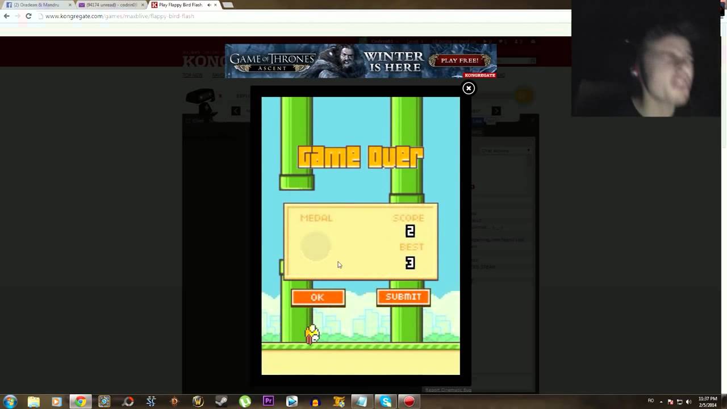The image size is (727, 409).
Task: Launch World of Warcraft from the taskbar
Action: pyautogui.click(x=198, y=402)
